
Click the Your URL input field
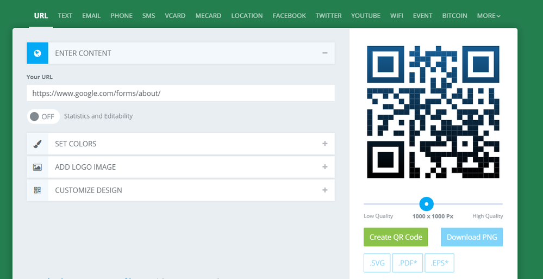[180, 93]
